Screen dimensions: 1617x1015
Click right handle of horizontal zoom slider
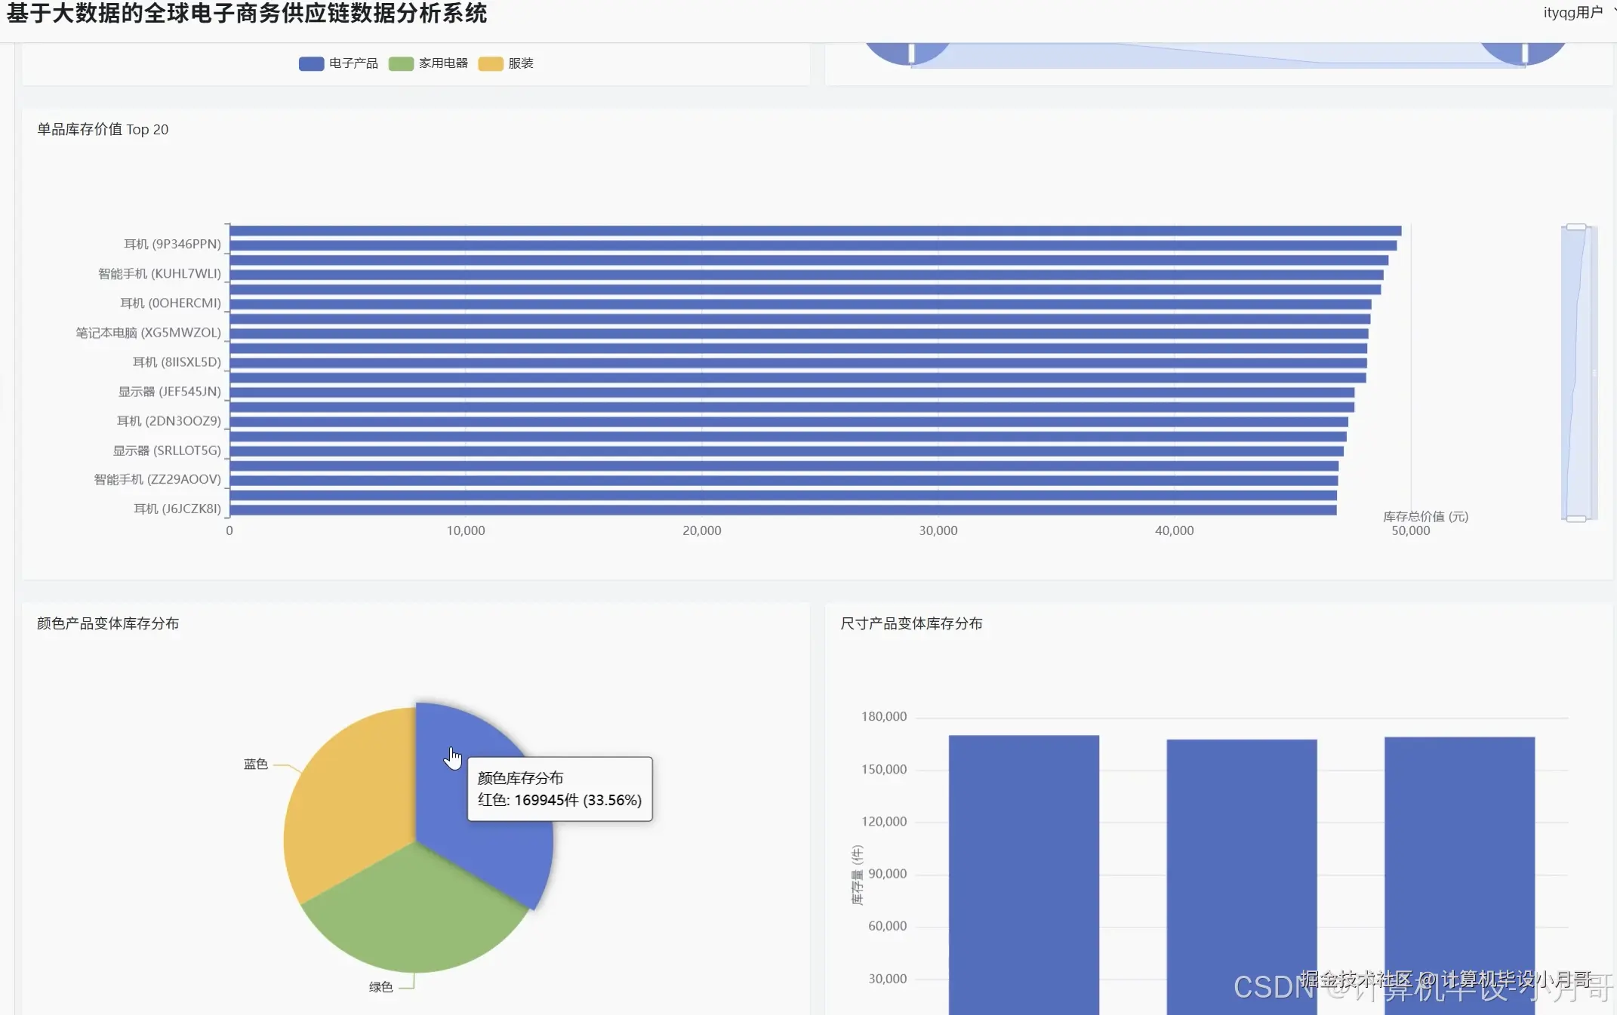[x=1525, y=53]
